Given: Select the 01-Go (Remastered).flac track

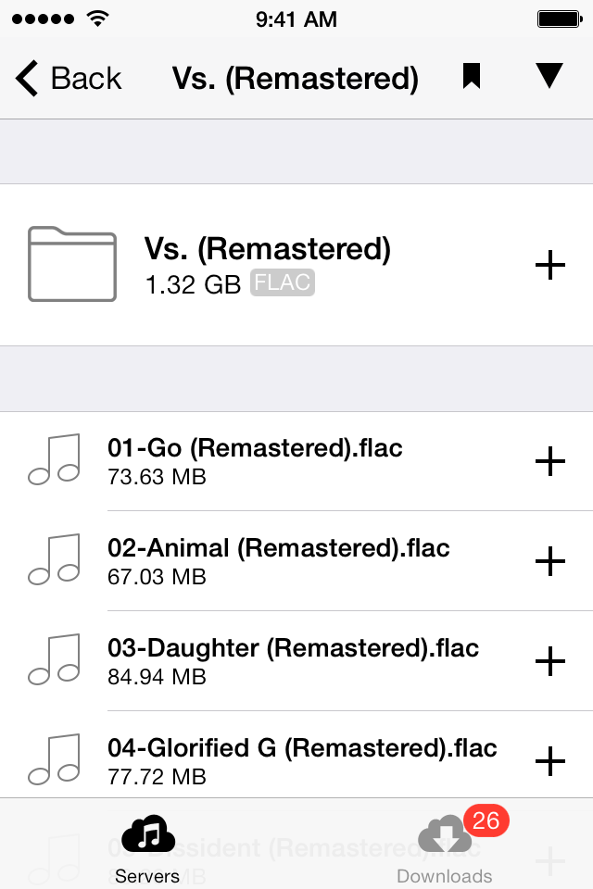Looking at the screenshot, I should tap(296, 461).
